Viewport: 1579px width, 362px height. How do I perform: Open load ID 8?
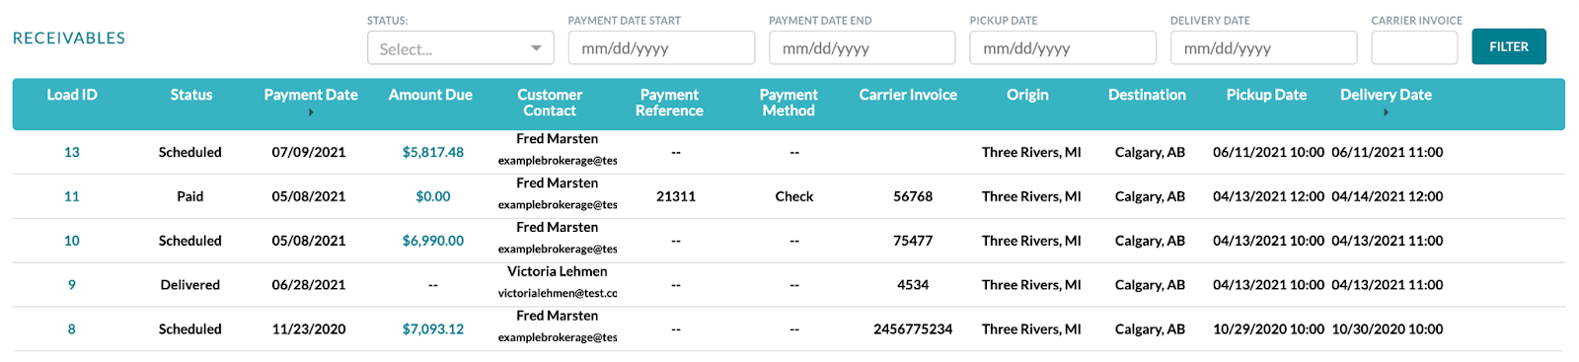(72, 329)
